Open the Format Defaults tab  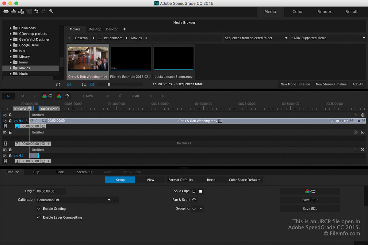[181, 180]
